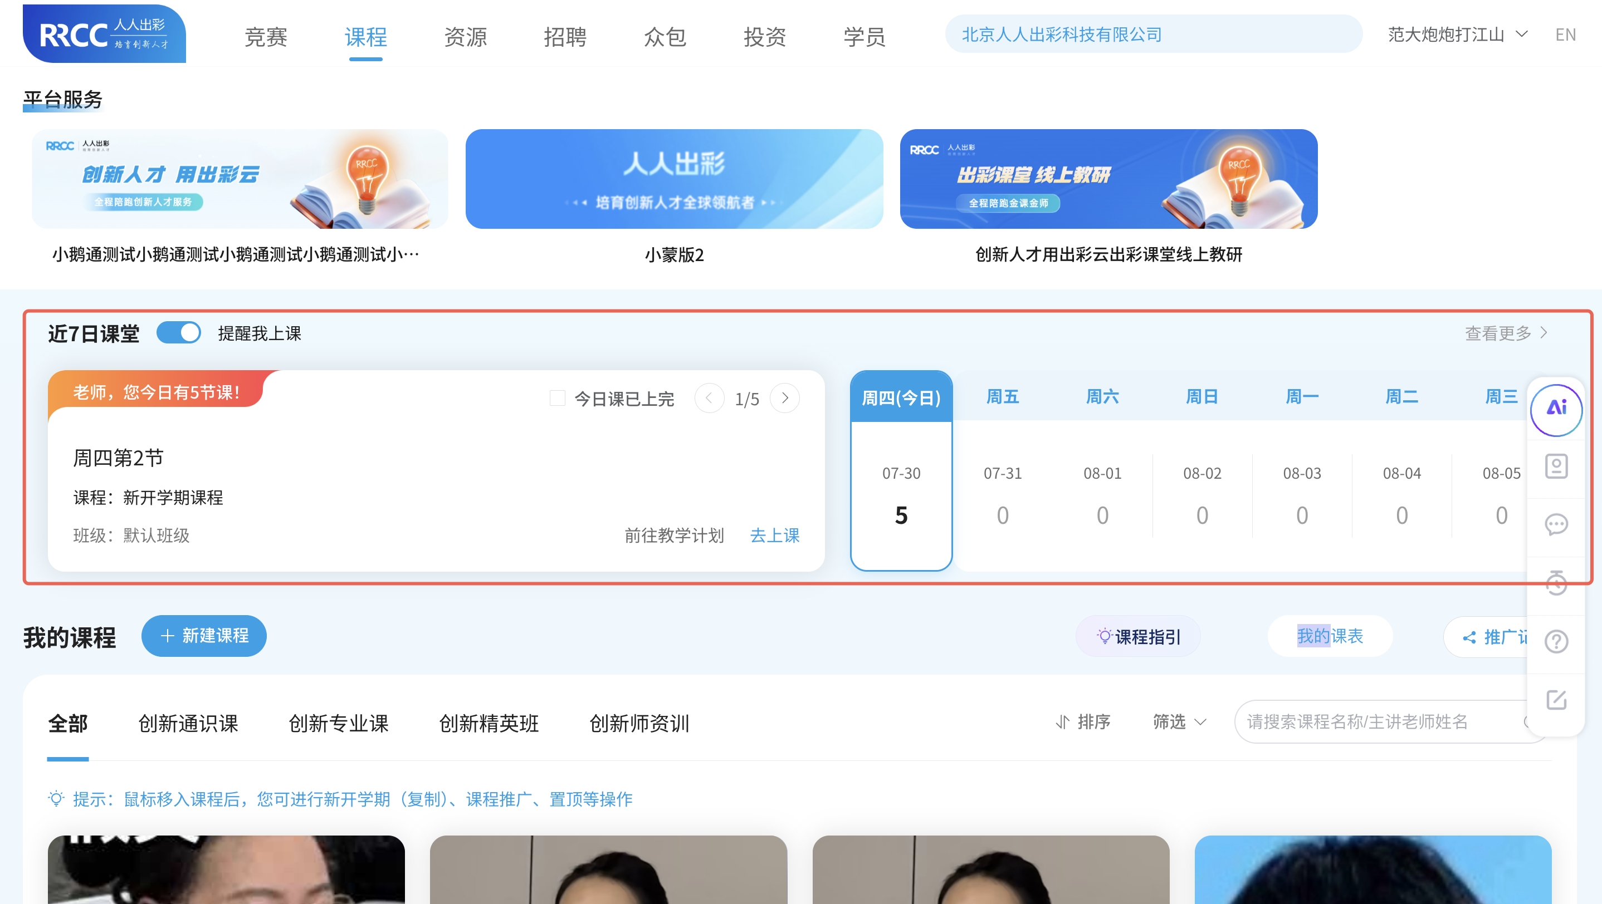Open the 课程指引 guide button

pos(1137,636)
